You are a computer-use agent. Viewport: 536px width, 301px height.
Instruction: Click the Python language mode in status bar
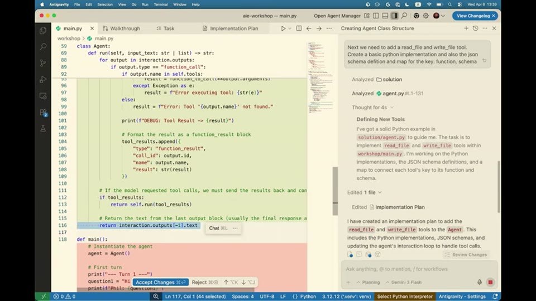pos(308,297)
